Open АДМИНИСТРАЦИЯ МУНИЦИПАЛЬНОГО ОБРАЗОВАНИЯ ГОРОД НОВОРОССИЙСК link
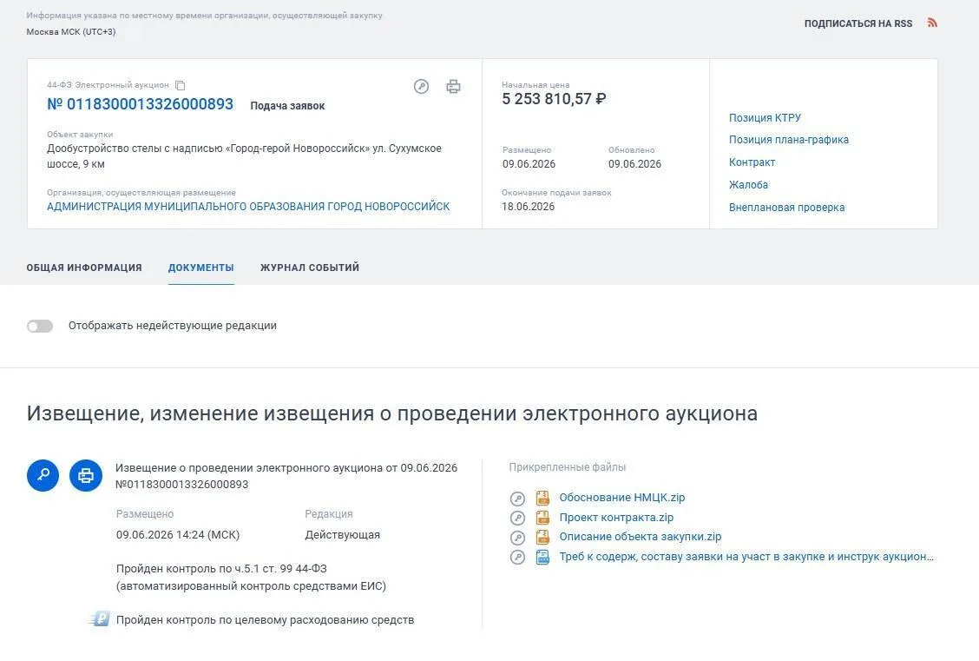 pyautogui.click(x=248, y=207)
